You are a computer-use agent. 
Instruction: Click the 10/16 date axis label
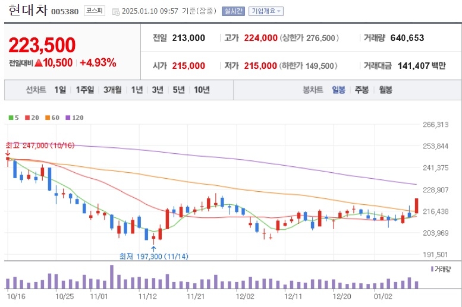[x=16, y=296]
